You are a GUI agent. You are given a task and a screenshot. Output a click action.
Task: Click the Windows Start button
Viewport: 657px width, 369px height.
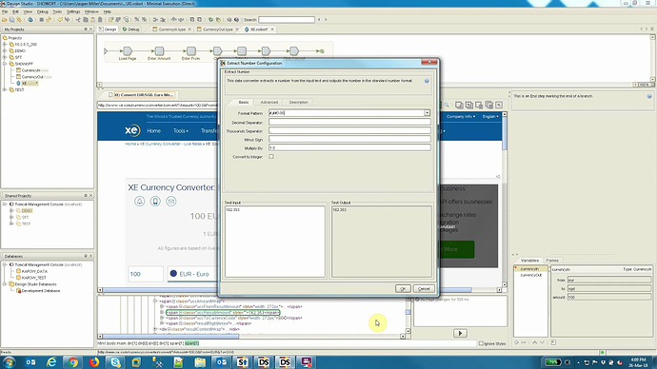pyautogui.click(x=9, y=362)
